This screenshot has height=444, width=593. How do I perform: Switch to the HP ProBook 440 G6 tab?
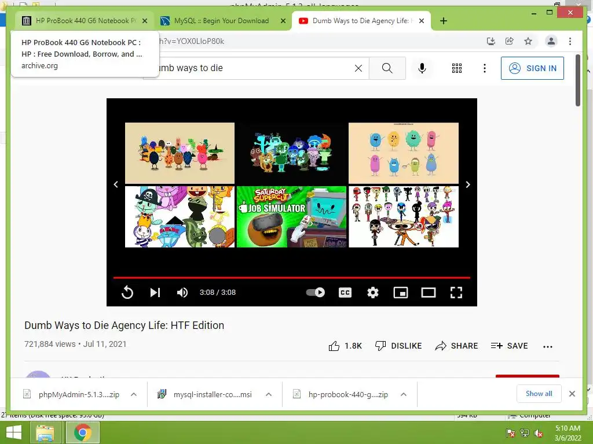click(x=85, y=21)
